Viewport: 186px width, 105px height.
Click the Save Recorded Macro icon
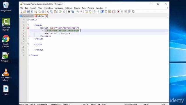pos(133,11)
